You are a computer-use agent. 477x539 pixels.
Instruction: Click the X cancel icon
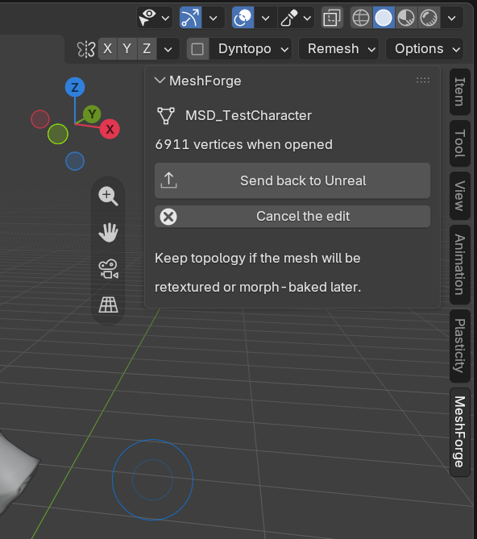(168, 217)
